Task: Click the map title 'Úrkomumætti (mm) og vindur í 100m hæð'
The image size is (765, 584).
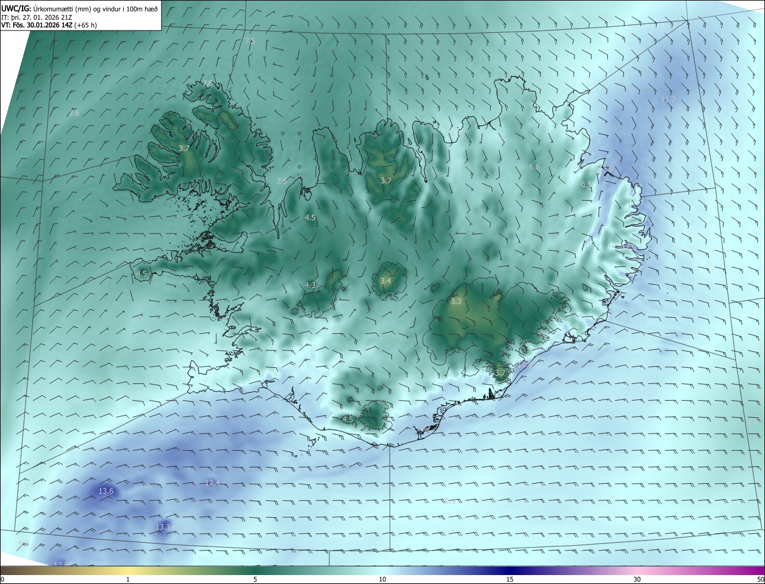Action: coord(94,8)
